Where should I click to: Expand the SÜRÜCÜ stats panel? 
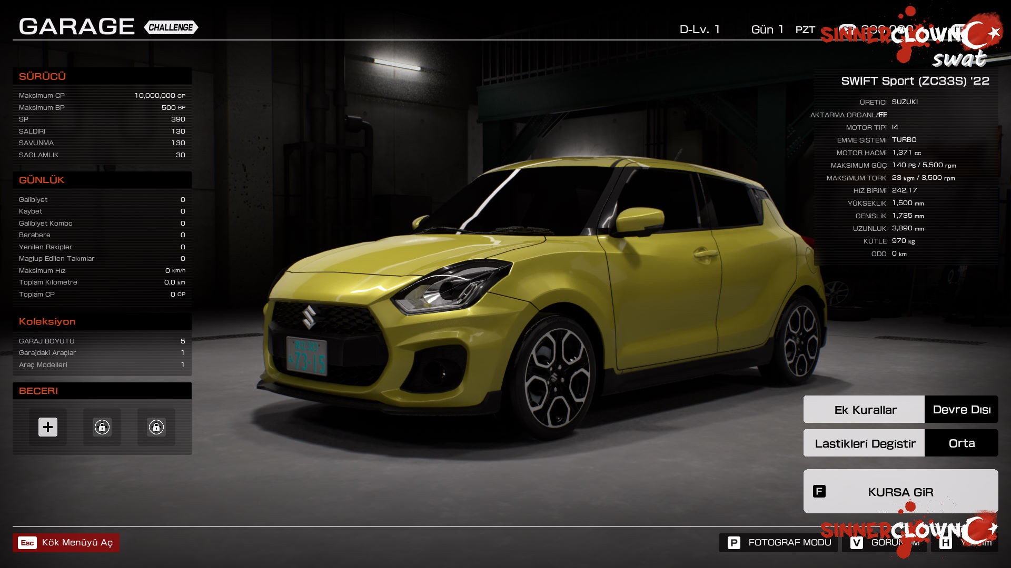point(43,76)
